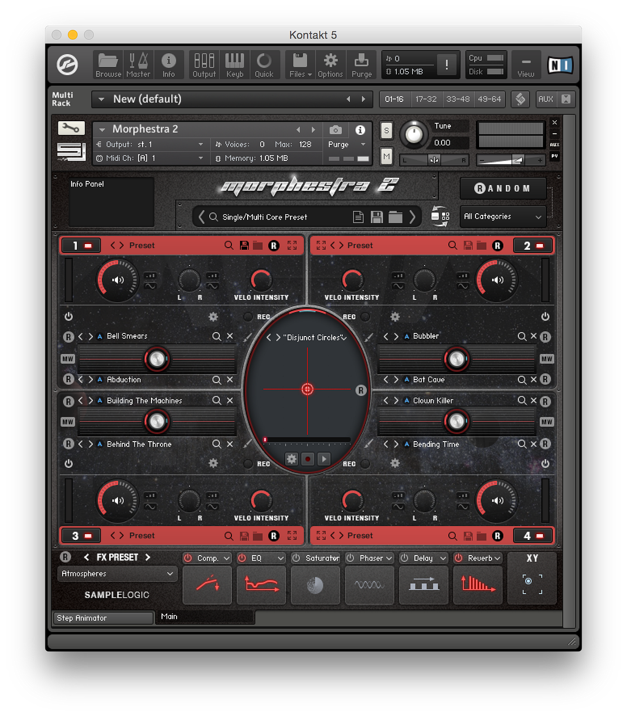This screenshot has width=627, height=716.
Task: Toggle the Reverb effect power
Action: pyautogui.click(x=458, y=558)
